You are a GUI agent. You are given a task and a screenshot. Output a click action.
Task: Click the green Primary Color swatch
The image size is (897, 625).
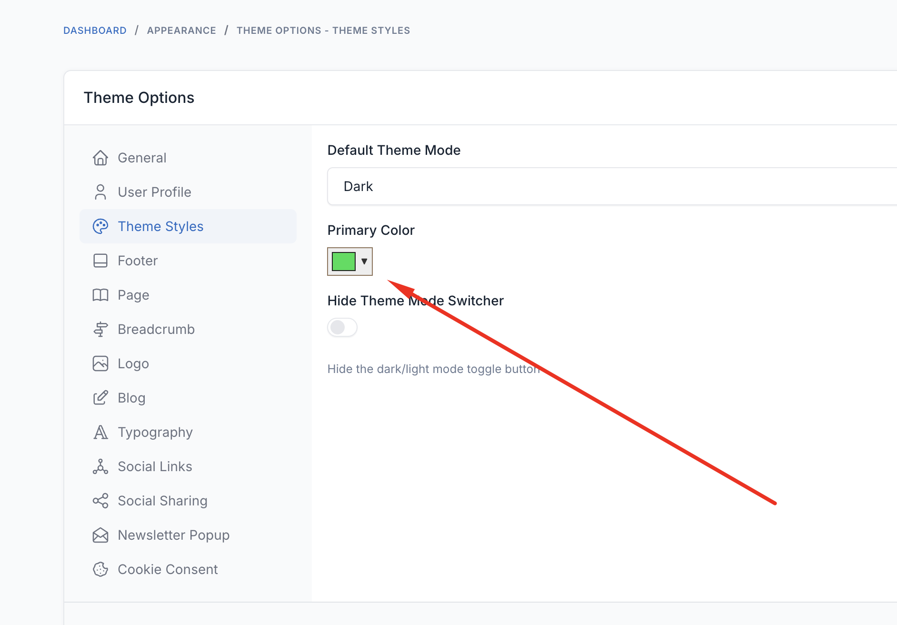[x=343, y=262]
